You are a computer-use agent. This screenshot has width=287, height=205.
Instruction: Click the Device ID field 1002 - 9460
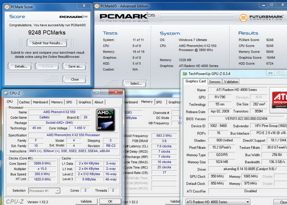pyautogui.click(x=218, y=126)
